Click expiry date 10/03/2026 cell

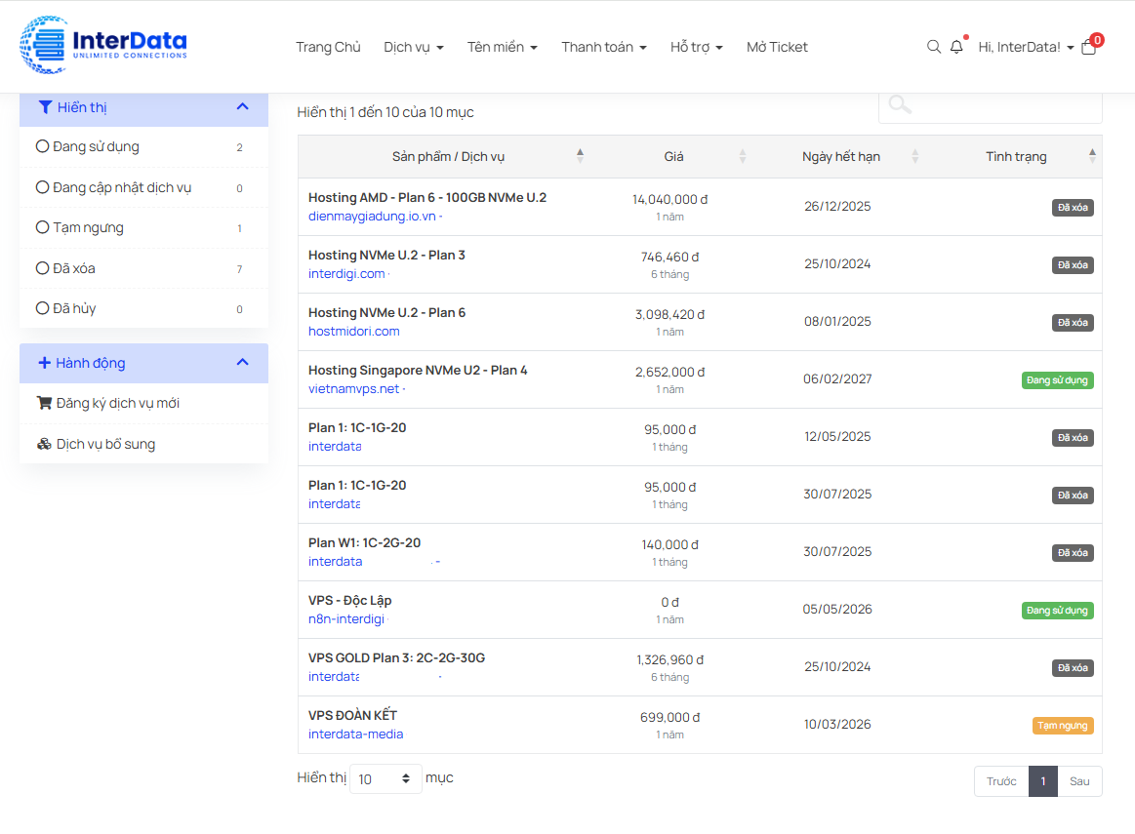(837, 724)
